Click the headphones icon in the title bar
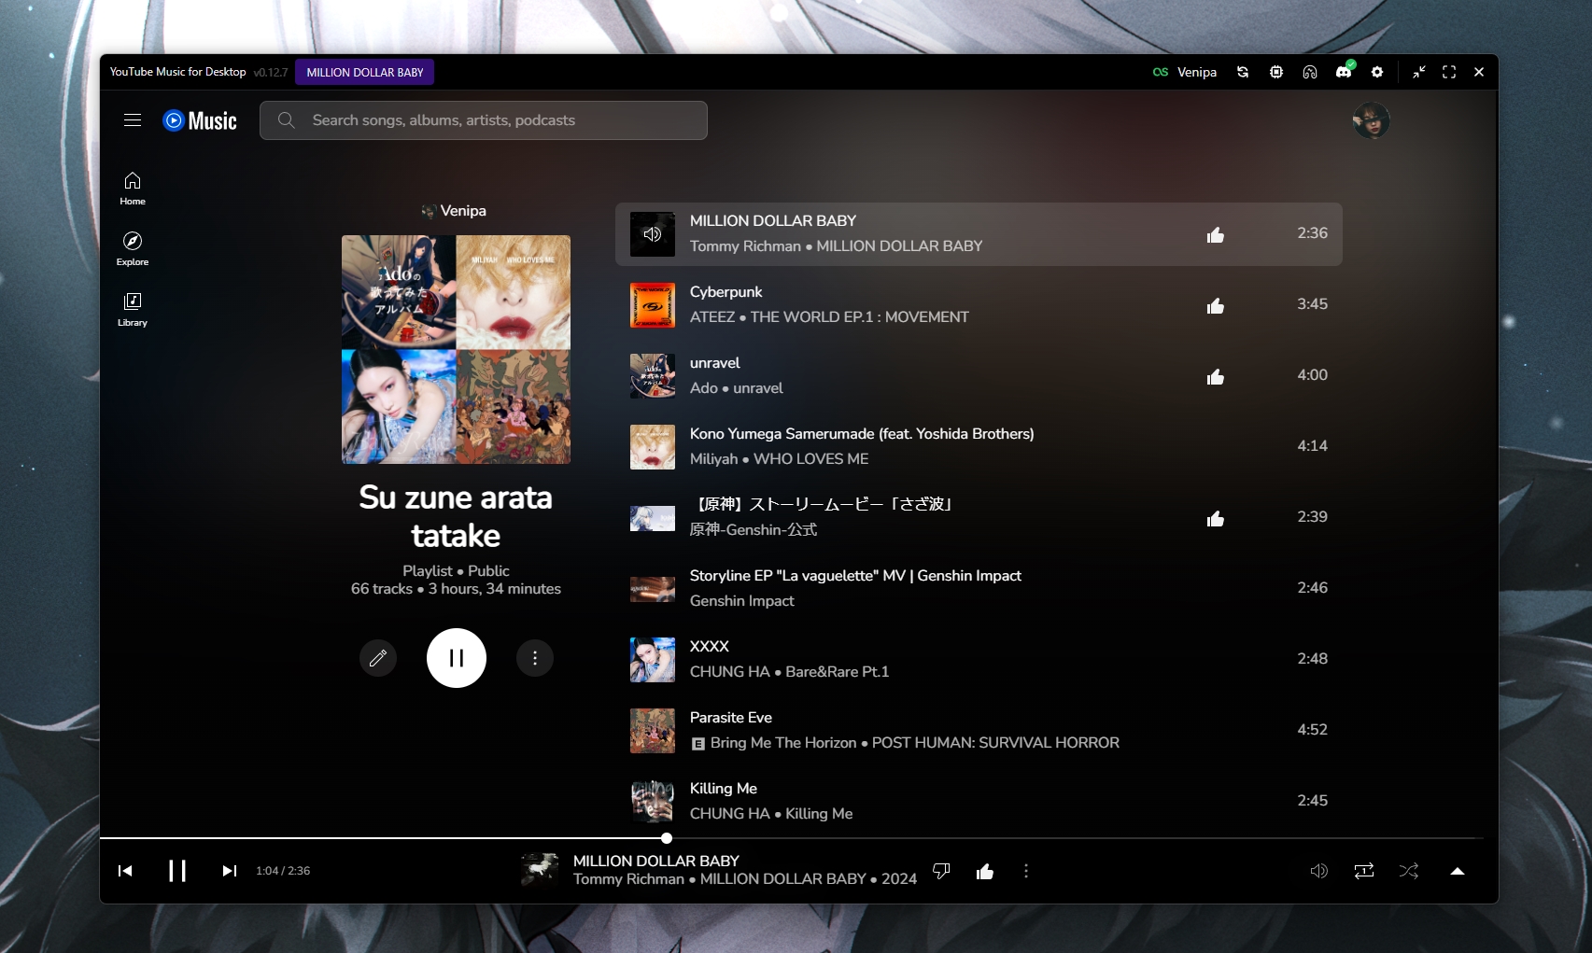The width and height of the screenshot is (1592, 953). click(1310, 72)
